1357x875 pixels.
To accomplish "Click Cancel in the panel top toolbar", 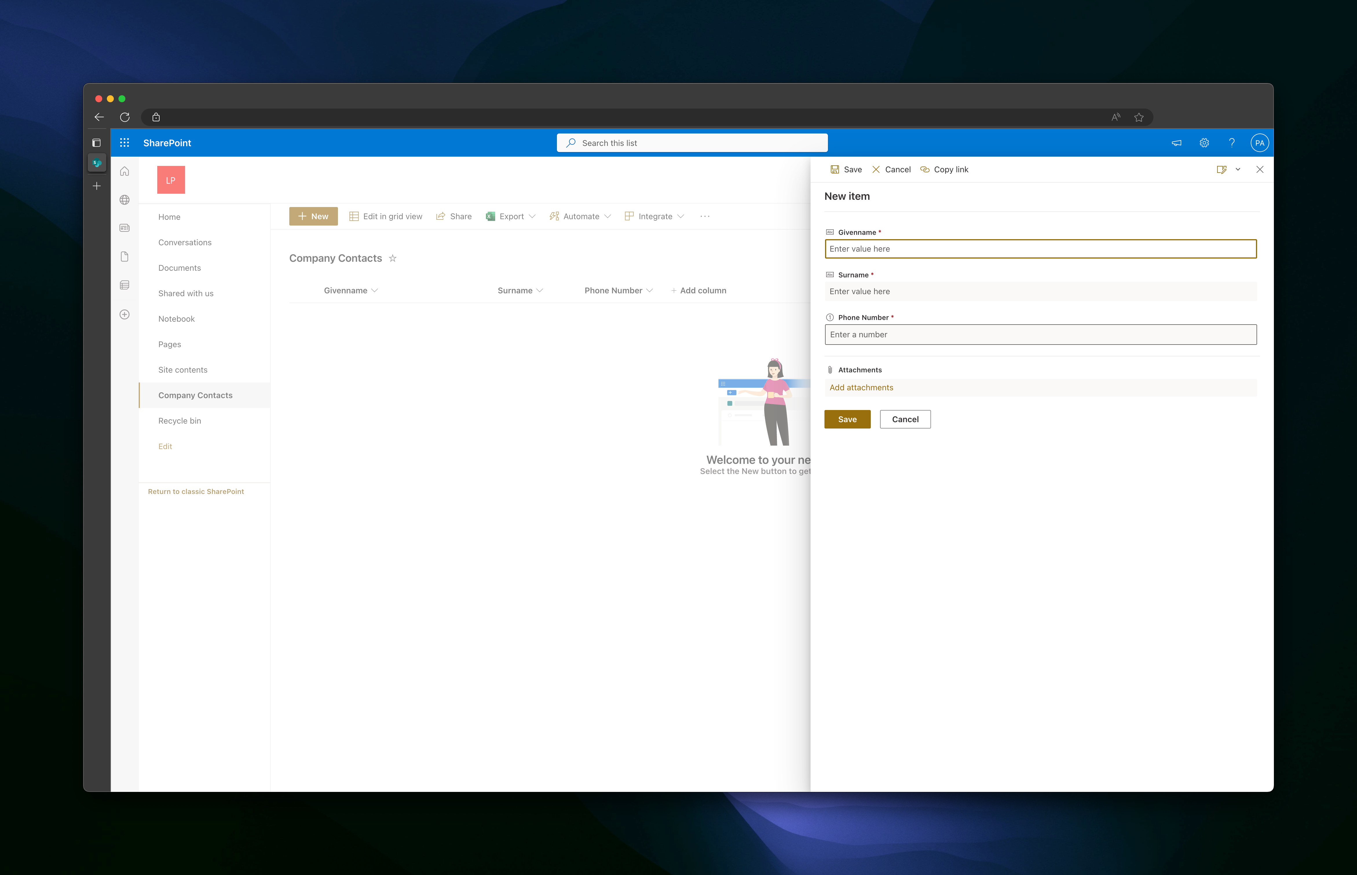I will (891, 169).
